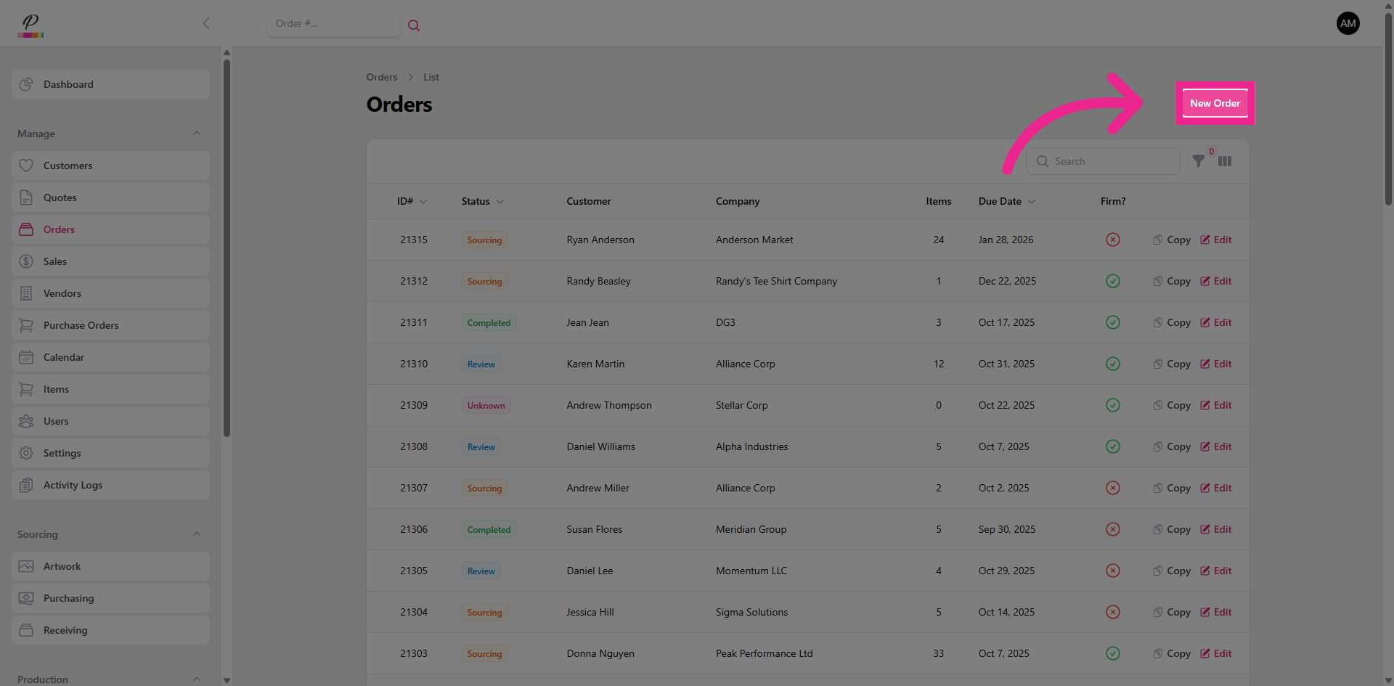The height and width of the screenshot is (686, 1394).
Task: Click the green Firm check for order 21312
Action: [1112, 281]
